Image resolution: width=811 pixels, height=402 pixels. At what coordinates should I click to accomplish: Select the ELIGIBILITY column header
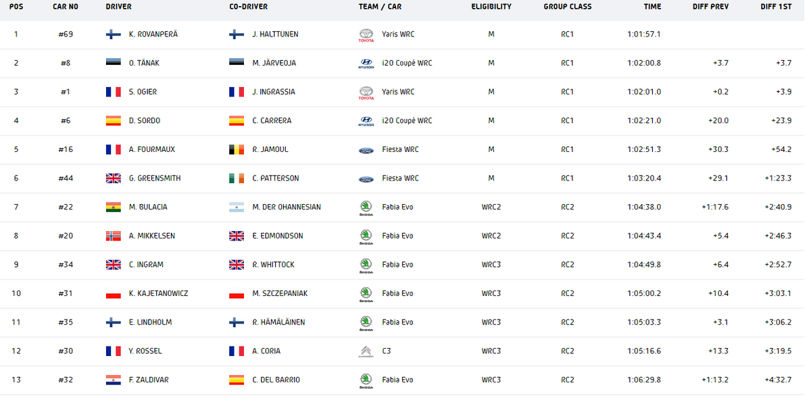491,7
